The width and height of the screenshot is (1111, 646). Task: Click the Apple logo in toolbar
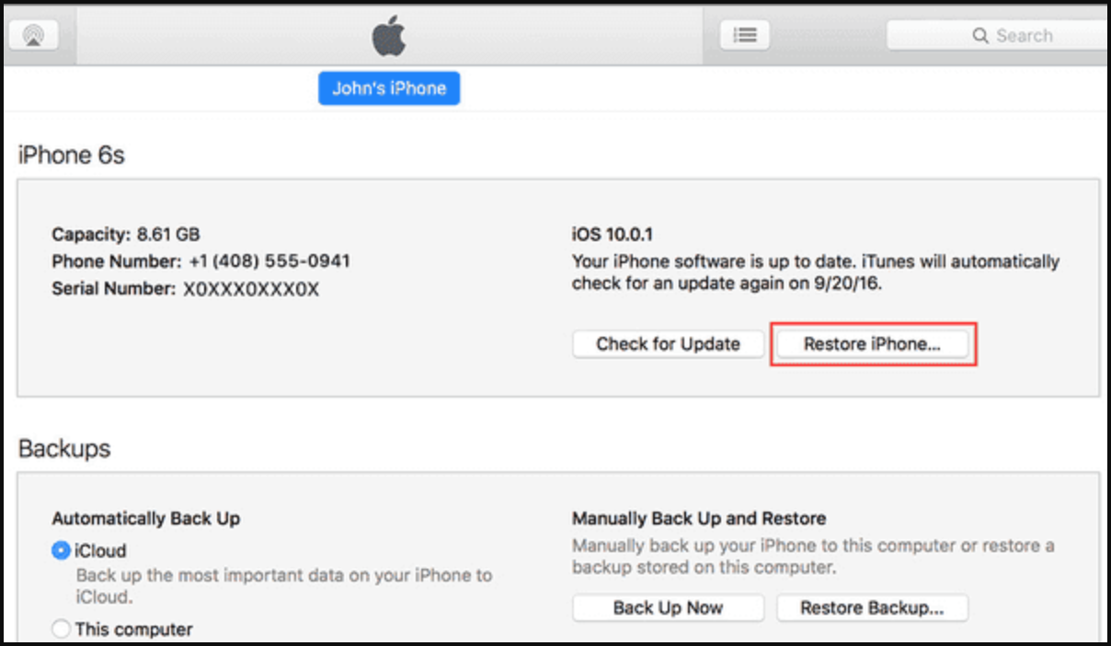coord(389,36)
